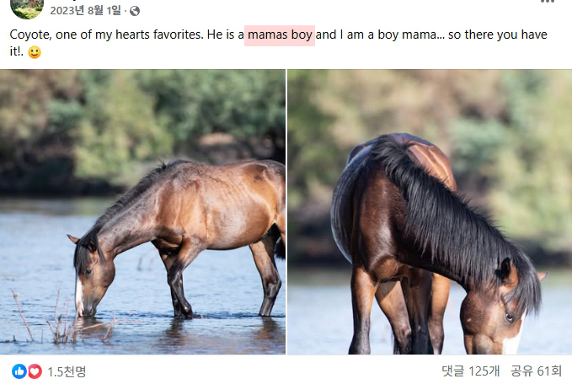Open the post date 2023년 8월 1일
The height and width of the screenshot is (384, 572).
tap(85, 11)
